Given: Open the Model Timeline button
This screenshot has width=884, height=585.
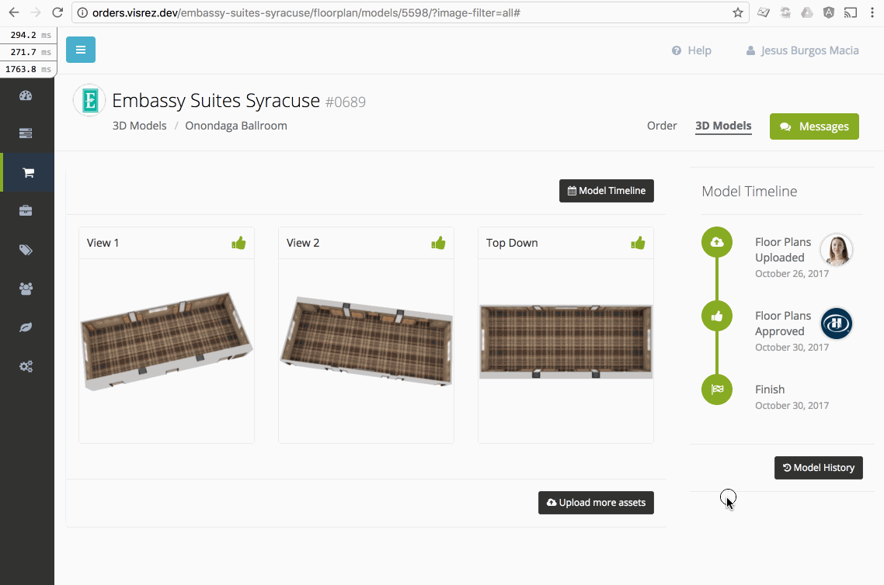Looking at the screenshot, I should (607, 191).
